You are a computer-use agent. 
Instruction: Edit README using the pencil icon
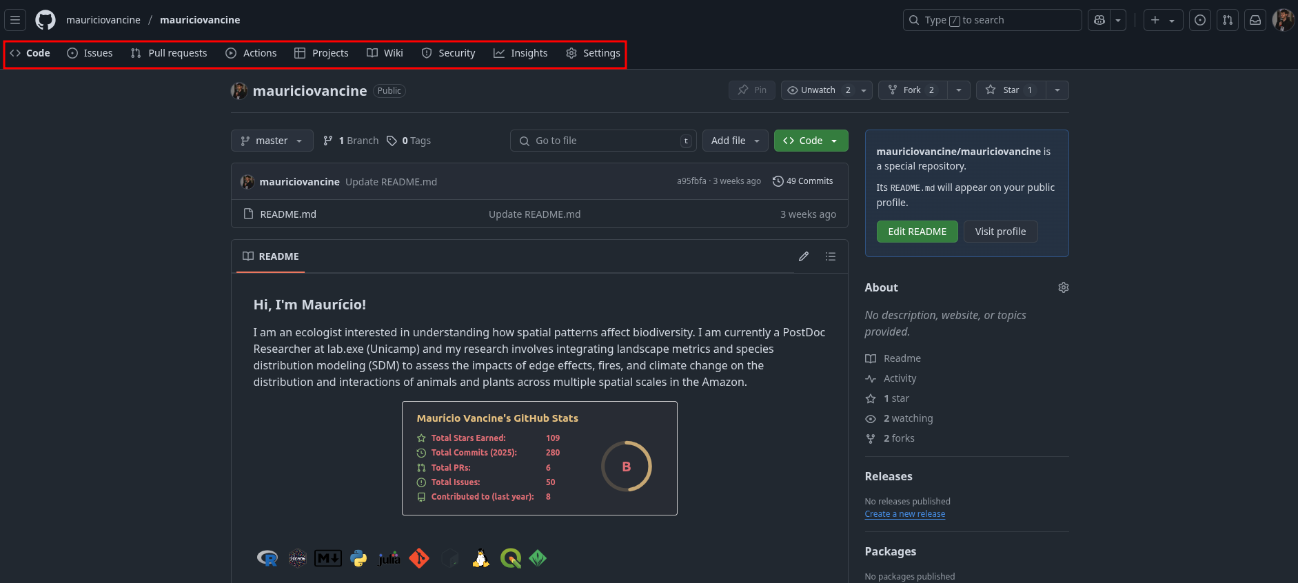804,256
